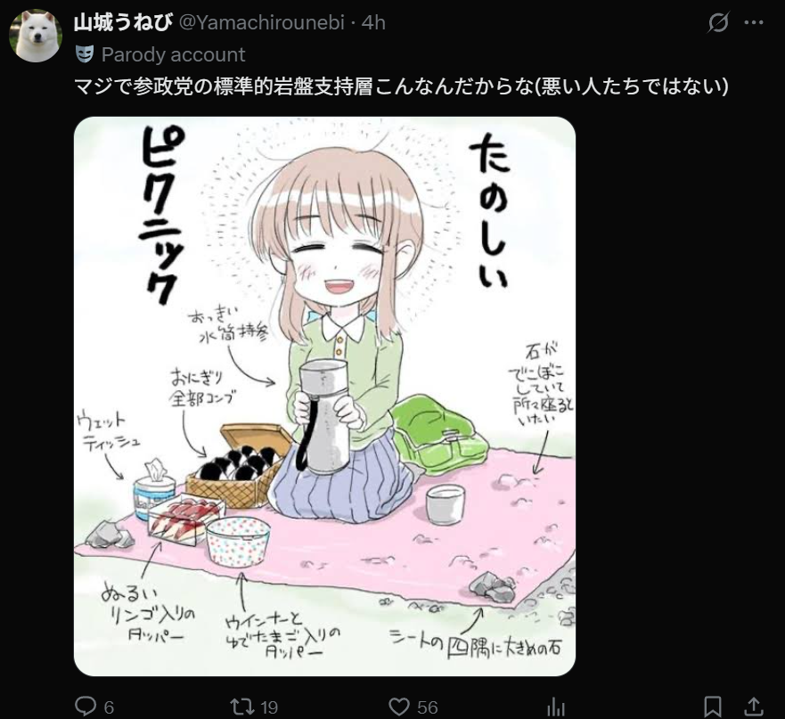Retweet the post using the repost icon
This screenshot has height=719, width=785.
tap(241, 707)
